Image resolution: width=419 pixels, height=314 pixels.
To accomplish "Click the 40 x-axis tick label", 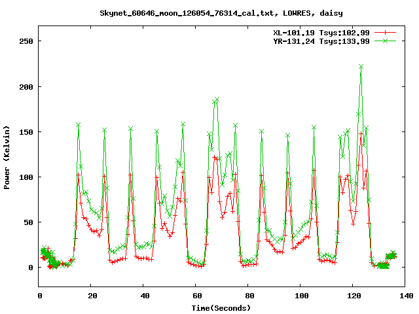I will [x=145, y=296].
